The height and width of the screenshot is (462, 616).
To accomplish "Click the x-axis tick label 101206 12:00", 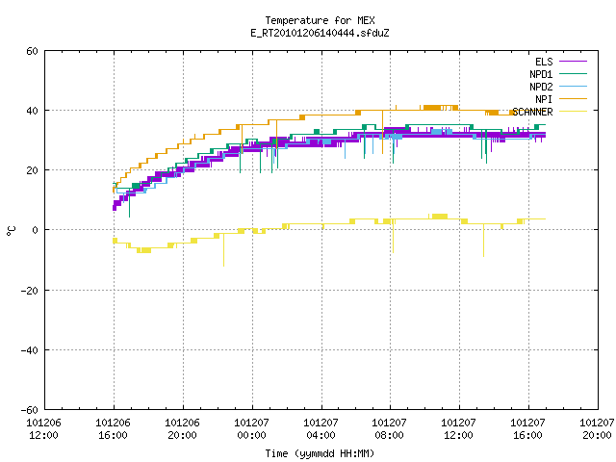I will [x=43, y=429].
